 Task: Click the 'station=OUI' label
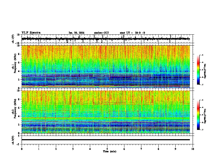pos(101,33)
